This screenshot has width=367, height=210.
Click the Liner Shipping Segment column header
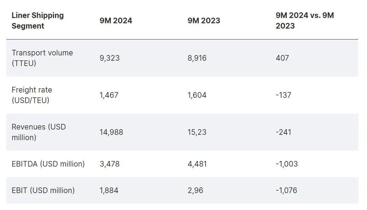(x=37, y=20)
